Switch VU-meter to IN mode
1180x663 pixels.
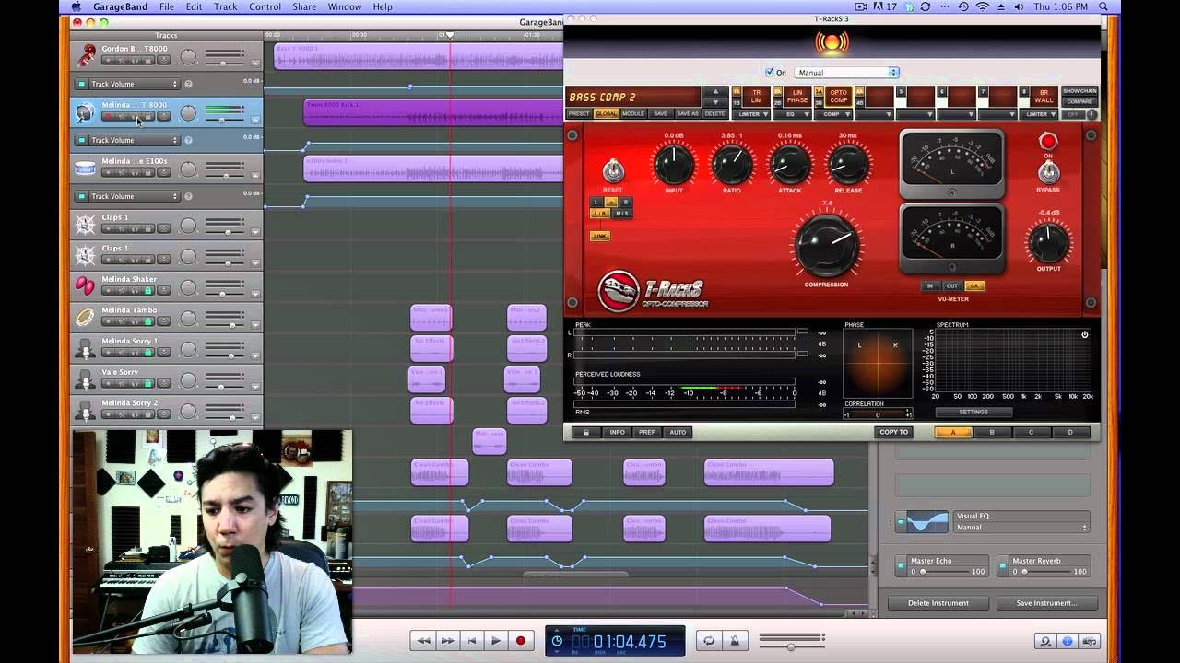929,286
